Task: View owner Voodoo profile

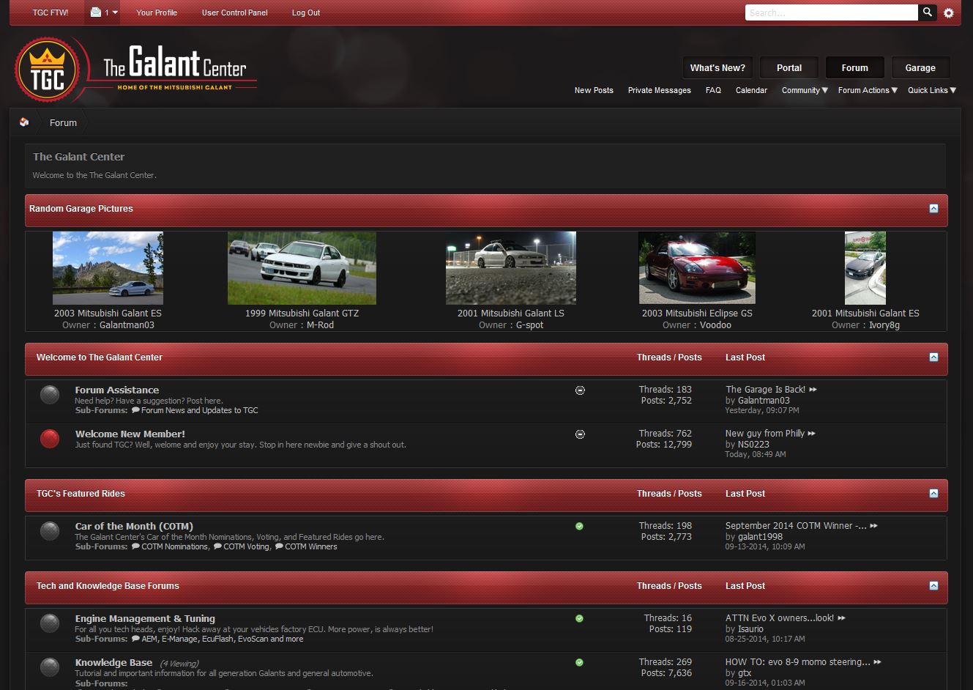Action: (715, 325)
